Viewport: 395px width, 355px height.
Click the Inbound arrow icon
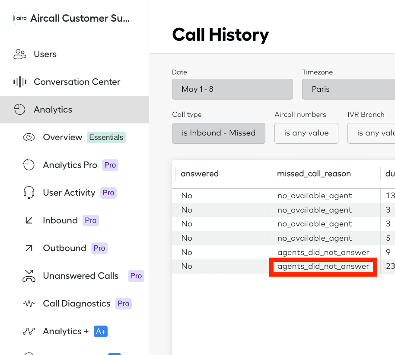pos(29,220)
